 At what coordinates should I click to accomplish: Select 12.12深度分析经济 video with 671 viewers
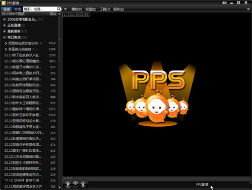click(30, 145)
